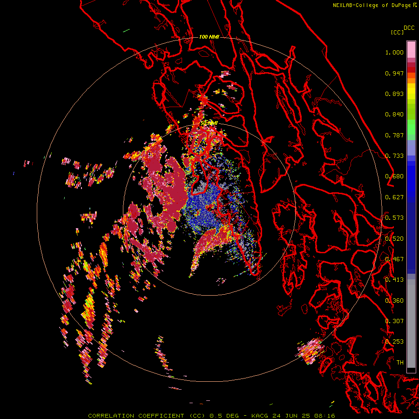Pick the pink top segment of color scale
Viewport: 419px width, 419px height.
tap(411, 49)
